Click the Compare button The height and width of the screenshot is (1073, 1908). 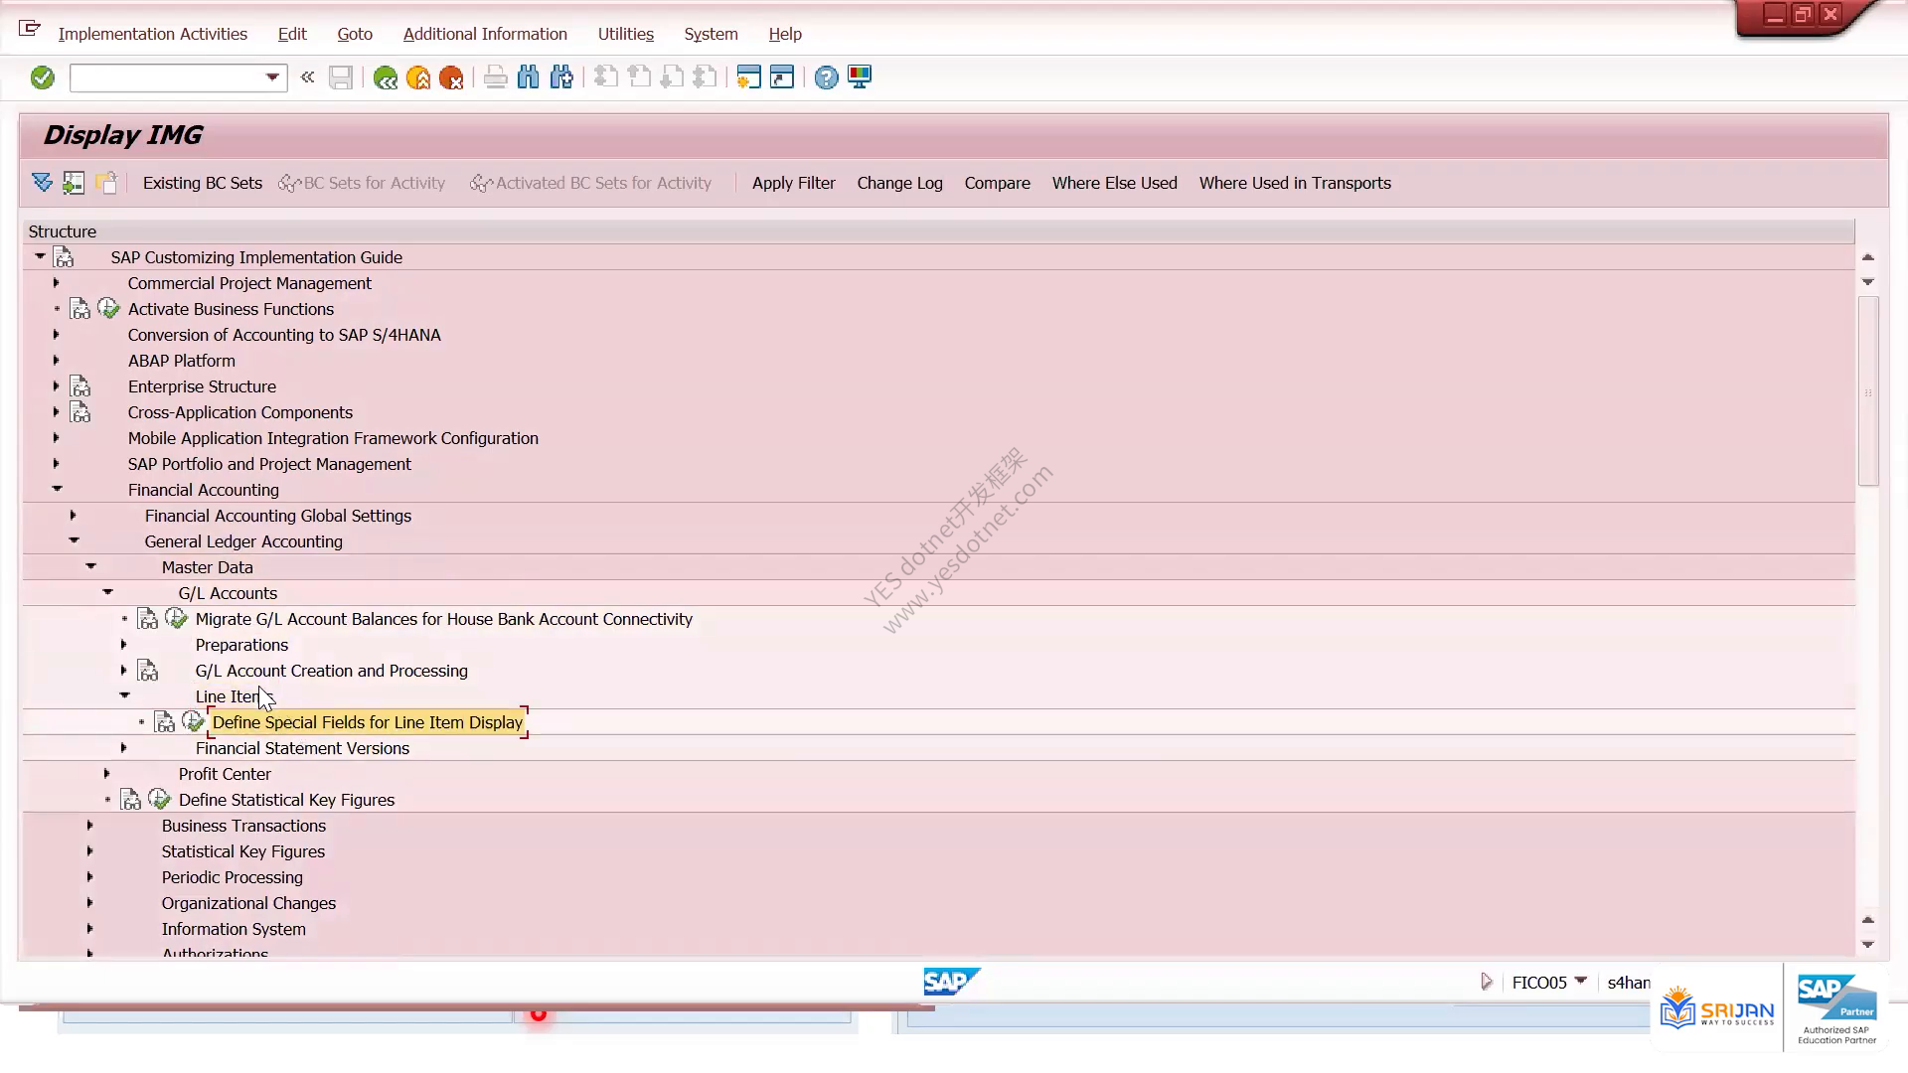tap(997, 183)
